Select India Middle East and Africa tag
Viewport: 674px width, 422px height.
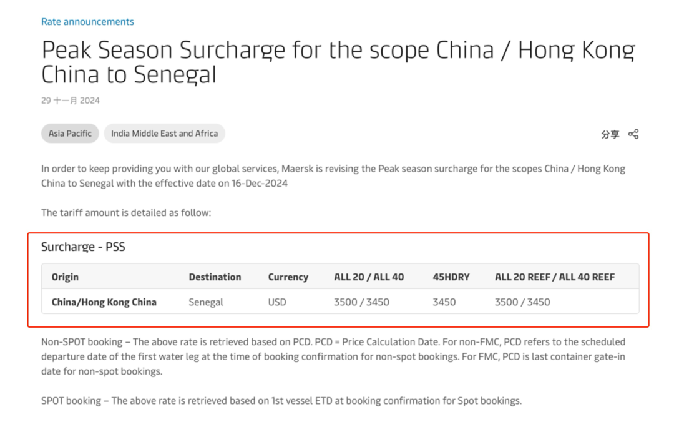(x=164, y=134)
